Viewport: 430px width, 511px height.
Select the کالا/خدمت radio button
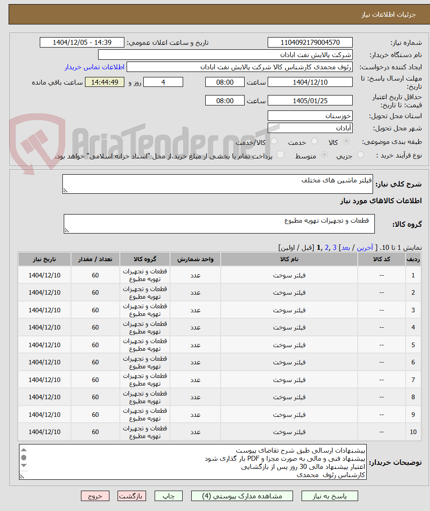(274, 141)
